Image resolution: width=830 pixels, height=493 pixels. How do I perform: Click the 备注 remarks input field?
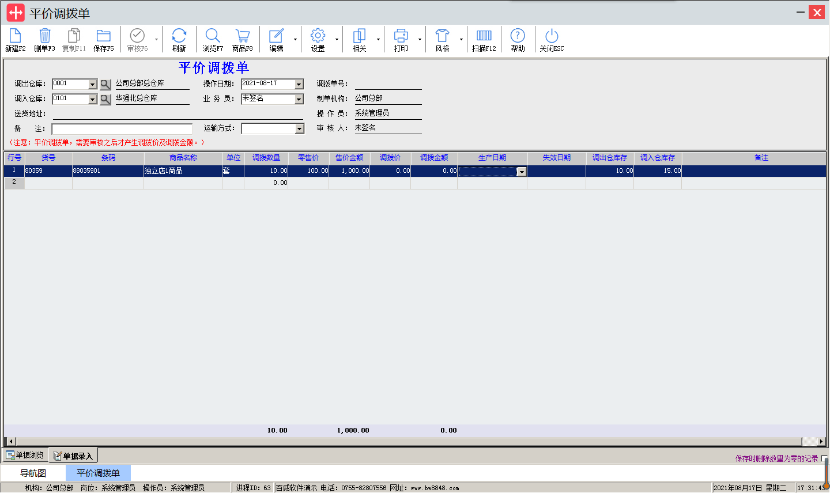pos(122,129)
